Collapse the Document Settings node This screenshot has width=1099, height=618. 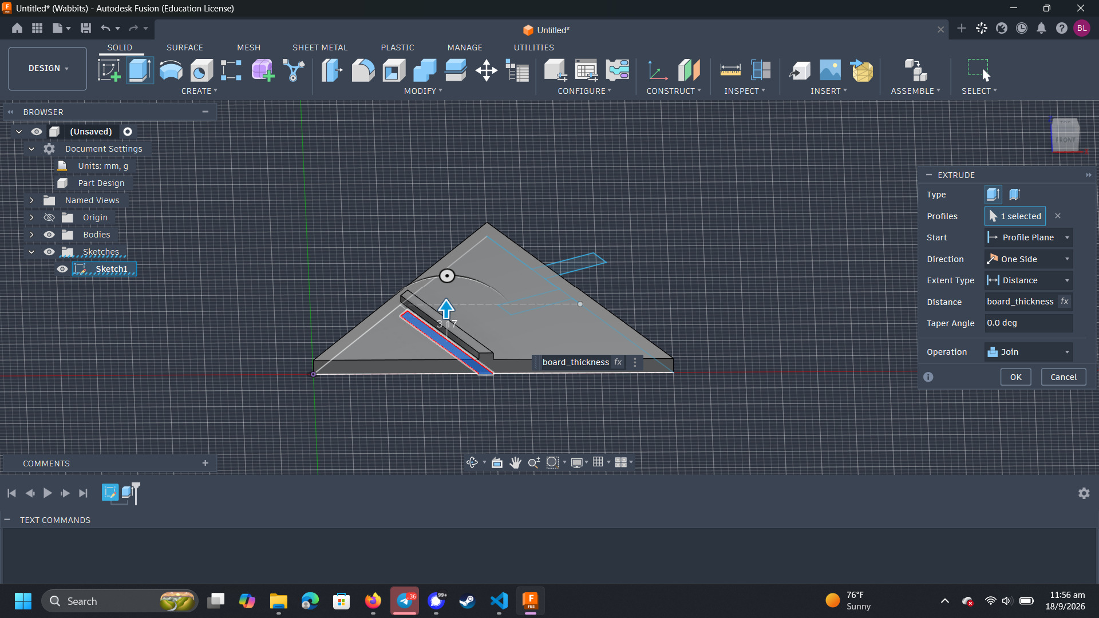(31, 149)
